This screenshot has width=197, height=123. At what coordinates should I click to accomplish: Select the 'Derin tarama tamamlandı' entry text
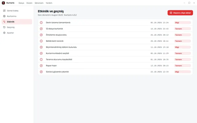point(58,22)
